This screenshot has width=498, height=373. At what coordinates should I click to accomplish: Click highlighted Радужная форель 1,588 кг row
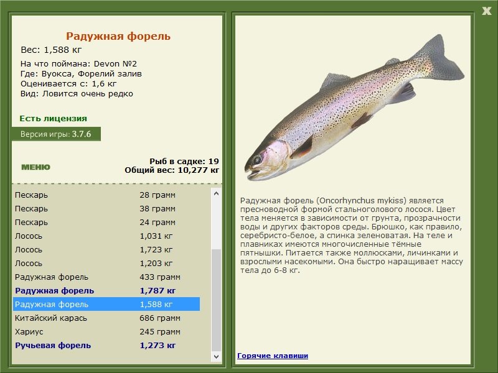pyautogui.click(x=106, y=304)
